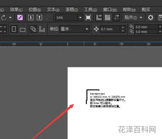Image resolution: width=162 pixels, height=139 pixels.
Task: Open the 窗口 (Window) menu
Action: (x=110, y=10)
